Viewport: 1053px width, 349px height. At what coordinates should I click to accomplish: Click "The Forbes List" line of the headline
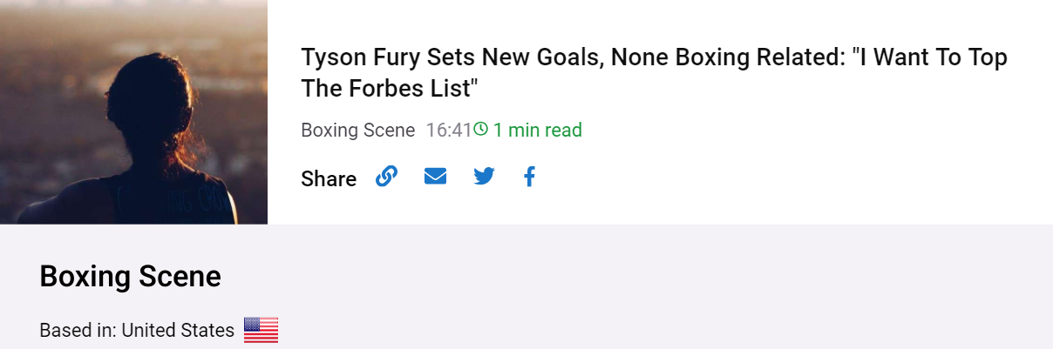pyautogui.click(x=391, y=89)
